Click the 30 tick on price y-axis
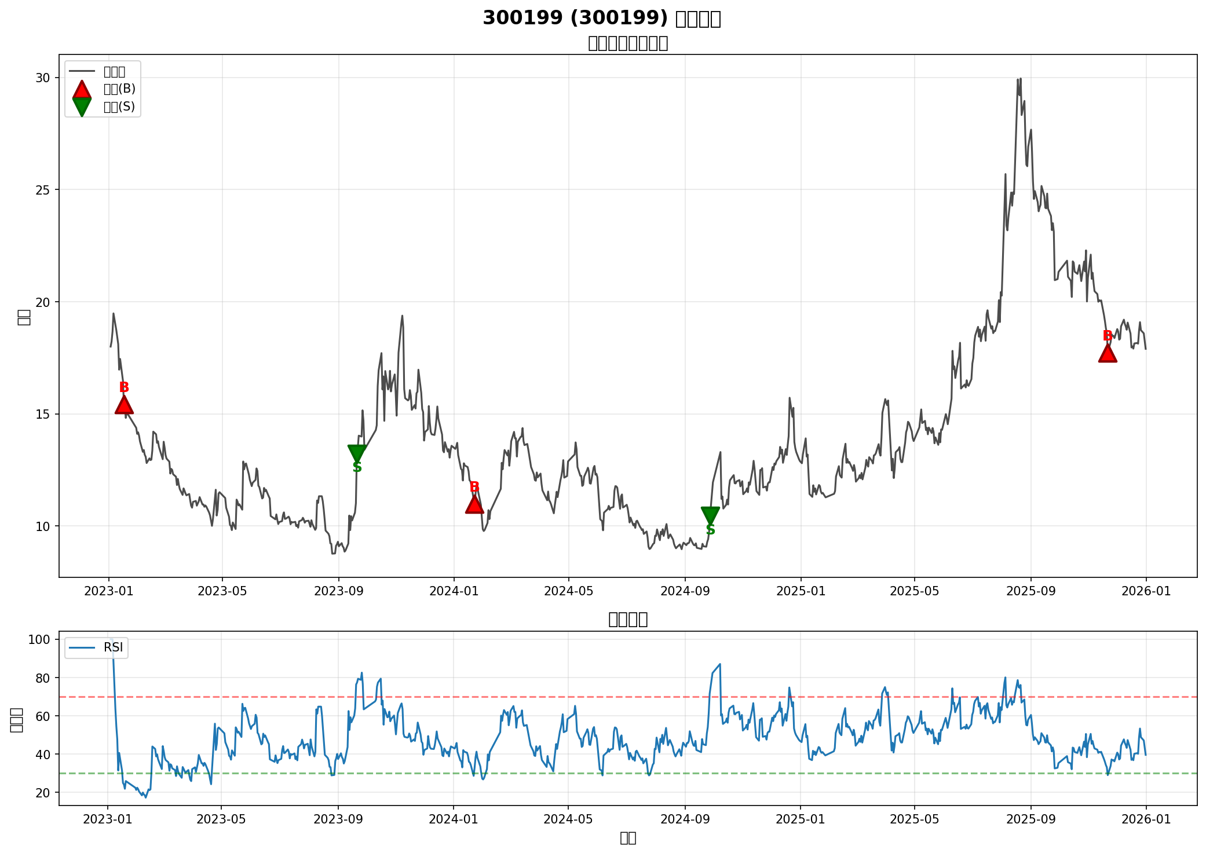The image size is (1206, 853). (x=43, y=78)
